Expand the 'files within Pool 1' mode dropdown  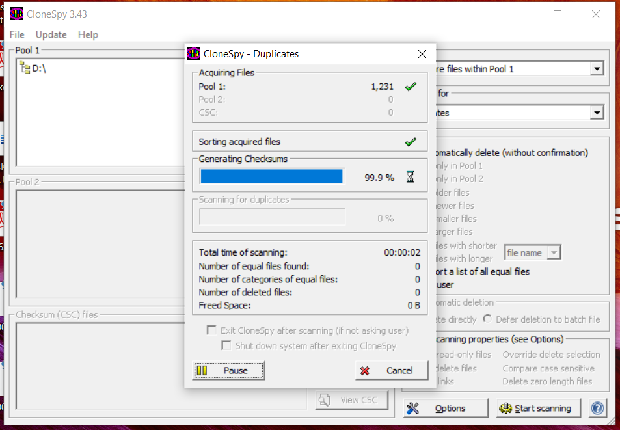pyautogui.click(x=597, y=69)
